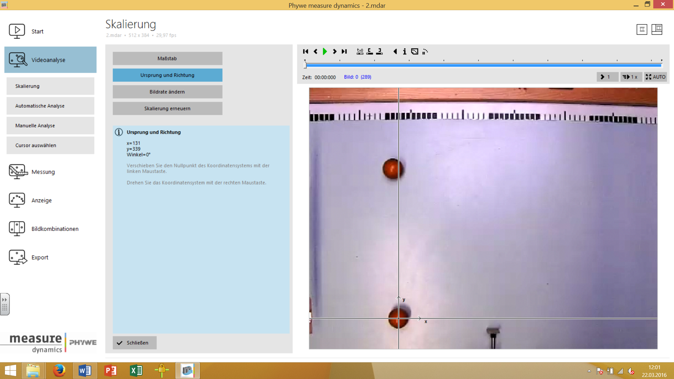Open the Bildkombinationen section

55,229
